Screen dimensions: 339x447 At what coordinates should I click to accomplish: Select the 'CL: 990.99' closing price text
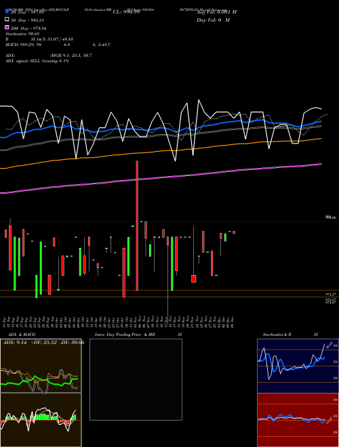(x=126, y=12)
